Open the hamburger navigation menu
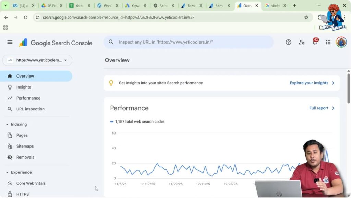Screen dimensions: 351x198 click(10, 42)
